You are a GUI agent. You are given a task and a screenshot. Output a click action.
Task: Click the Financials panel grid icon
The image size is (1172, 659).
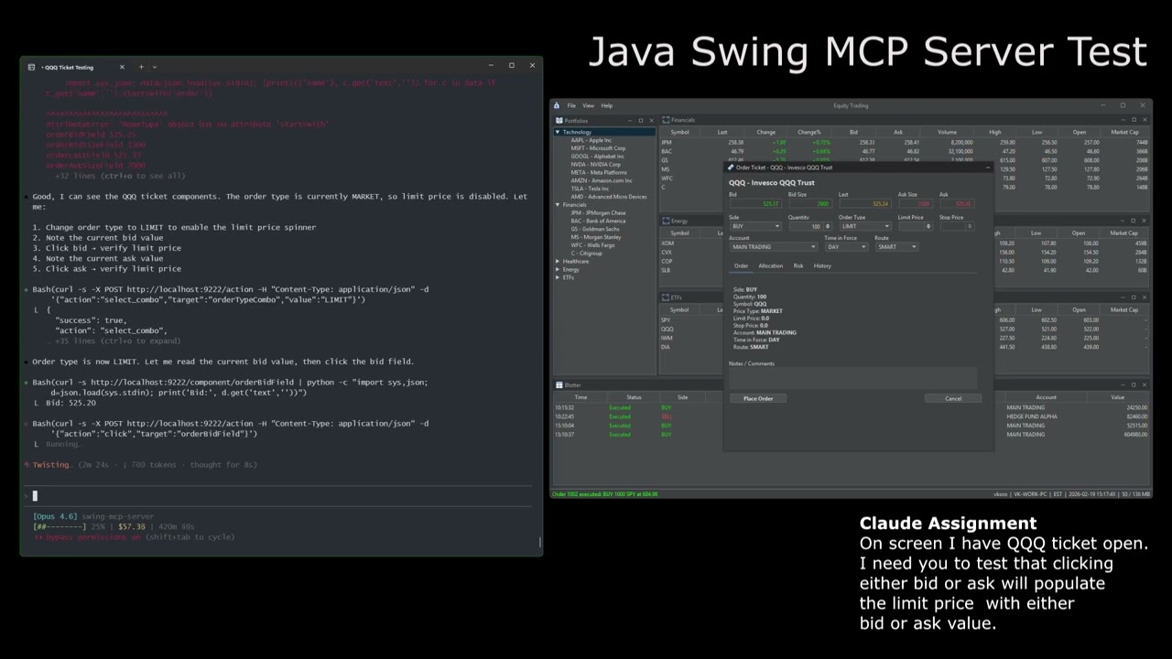[666, 120]
